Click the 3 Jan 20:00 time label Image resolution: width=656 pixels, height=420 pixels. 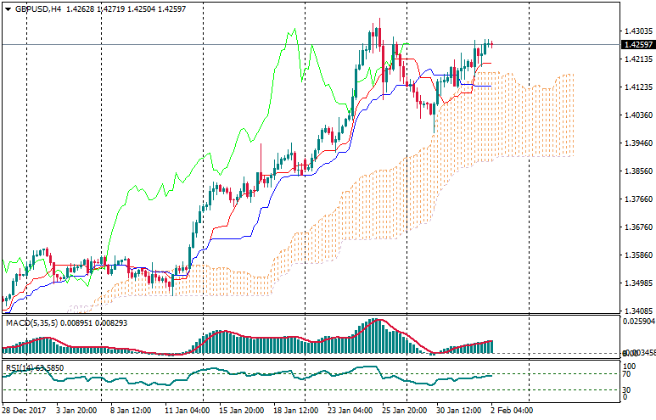point(74,410)
